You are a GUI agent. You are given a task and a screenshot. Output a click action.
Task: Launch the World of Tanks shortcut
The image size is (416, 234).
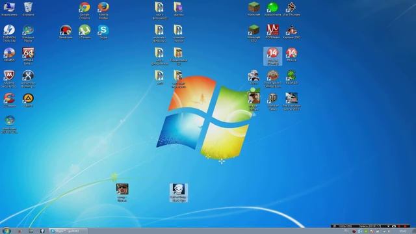pos(272,102)
